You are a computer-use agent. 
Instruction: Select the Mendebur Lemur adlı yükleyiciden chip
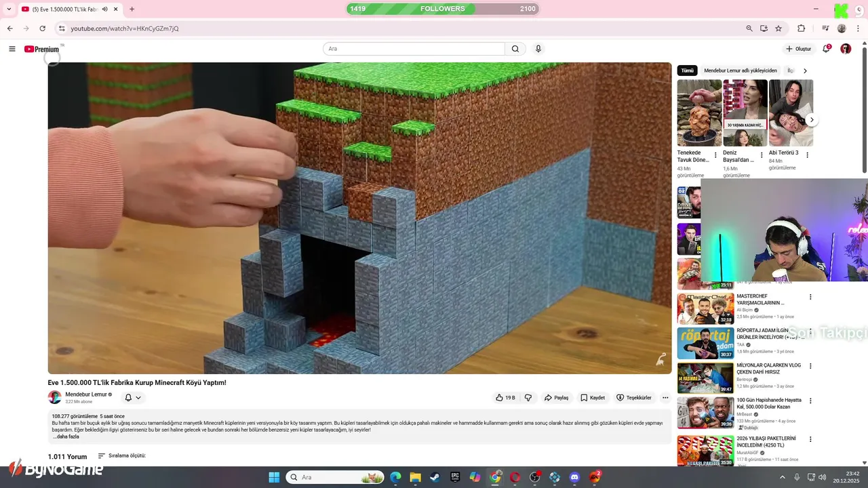click(x=741, y=70)
